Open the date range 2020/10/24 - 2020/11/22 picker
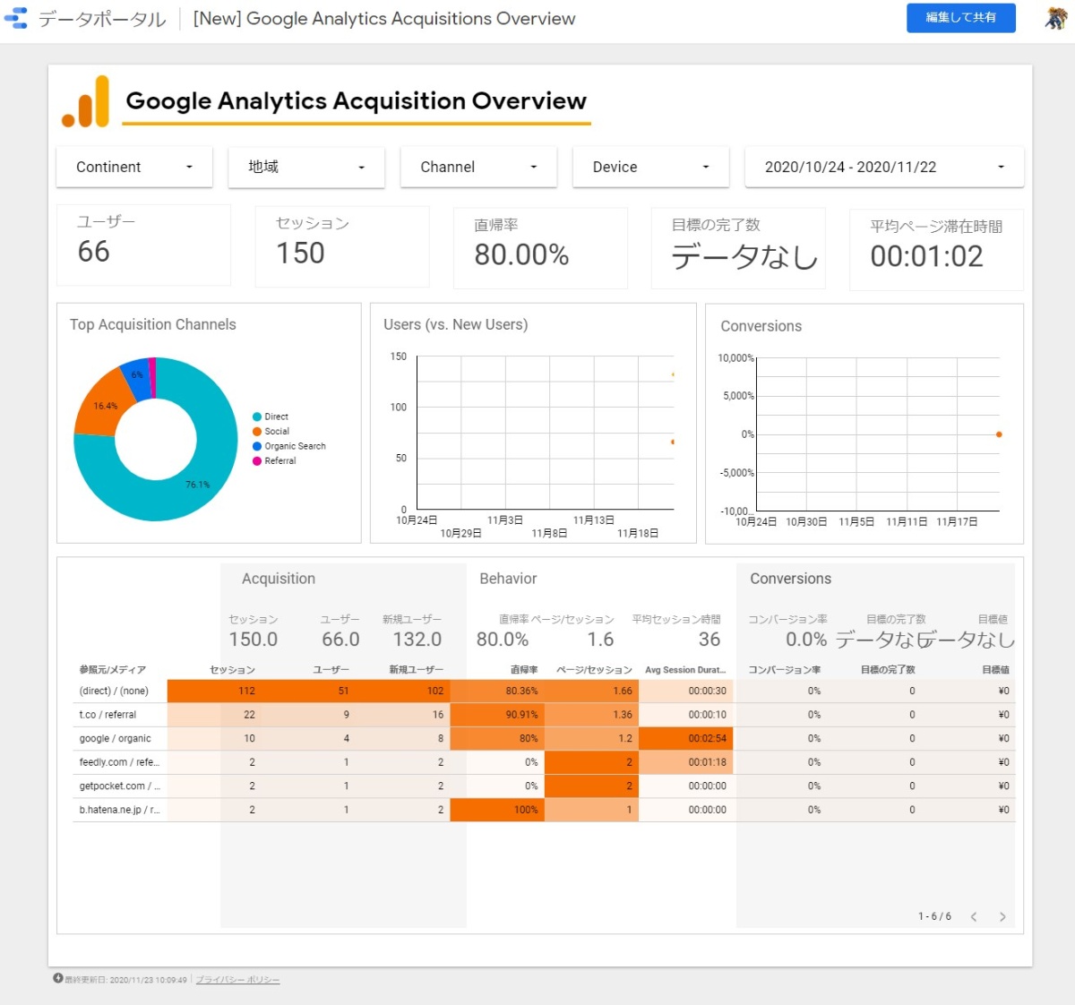Screen dimensions: 1075x1005 884,167
